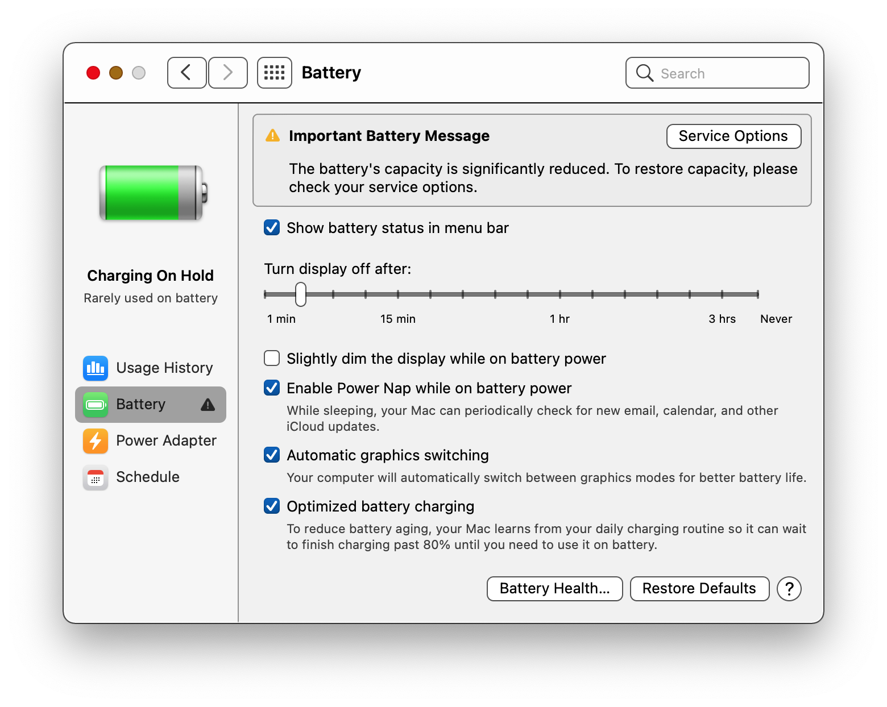Disable Automatic graphics switching

point(272,455)
